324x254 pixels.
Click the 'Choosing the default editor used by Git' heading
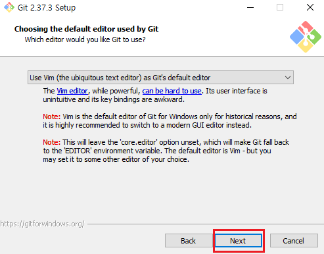coord(86,29)
